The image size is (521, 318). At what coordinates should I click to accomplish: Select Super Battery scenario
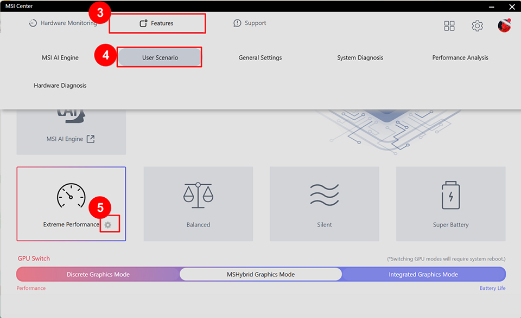tap(450, 204)
